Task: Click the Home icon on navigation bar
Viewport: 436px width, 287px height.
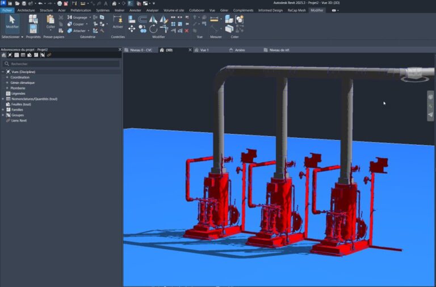Action: pos(430,96)
